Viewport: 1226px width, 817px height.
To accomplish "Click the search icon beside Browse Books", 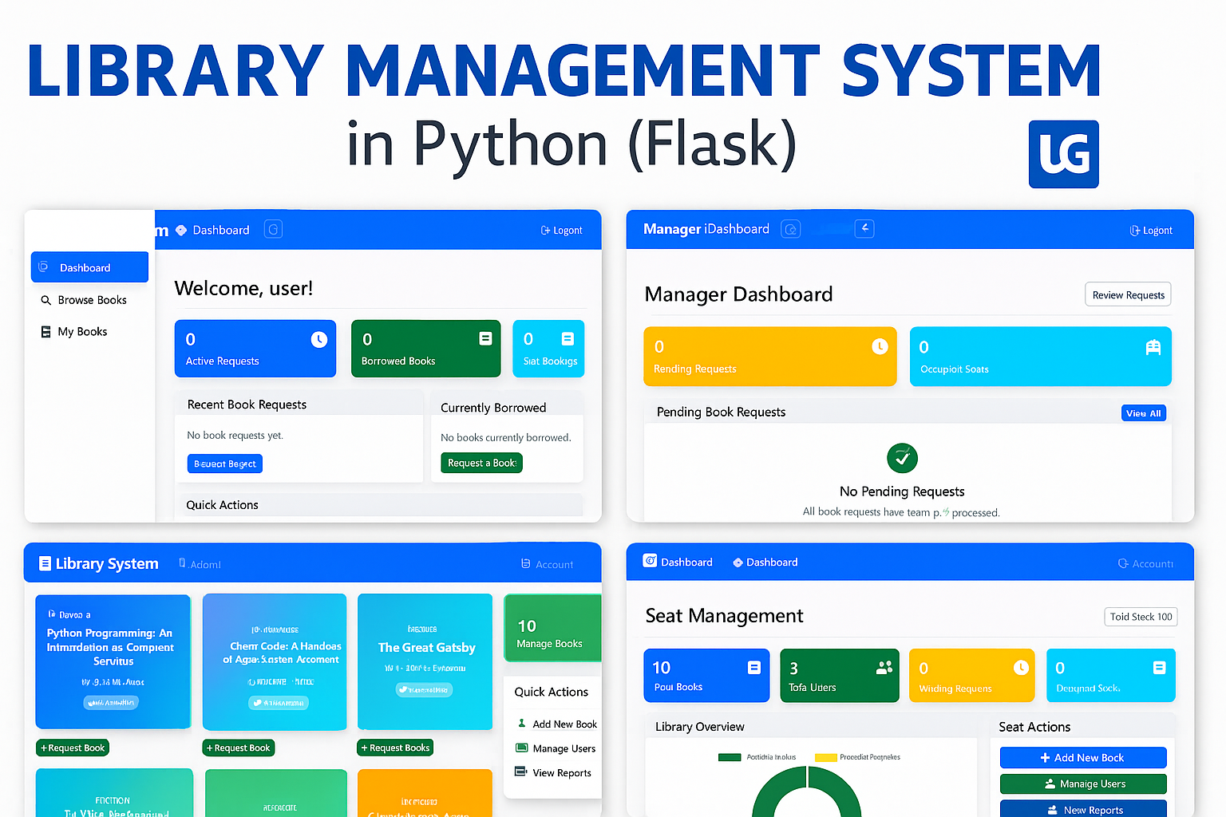I will tap(45, 300).
